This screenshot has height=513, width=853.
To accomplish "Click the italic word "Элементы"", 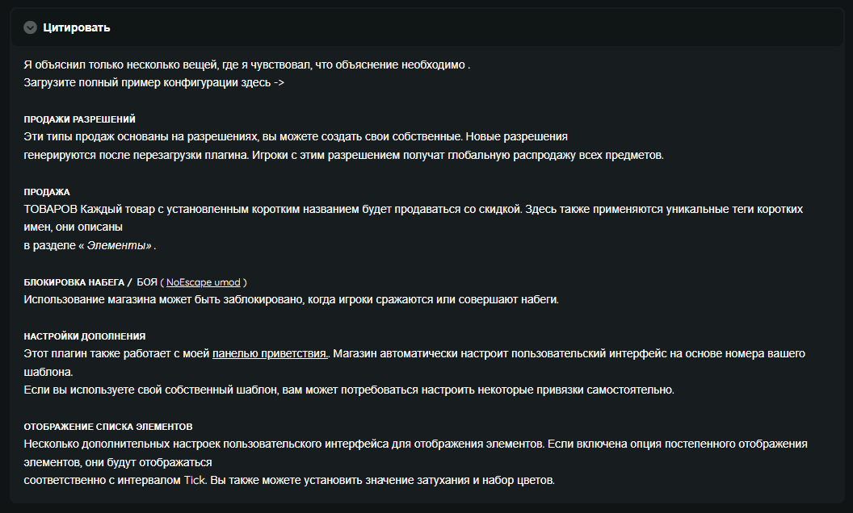I will tap(119, 245).
